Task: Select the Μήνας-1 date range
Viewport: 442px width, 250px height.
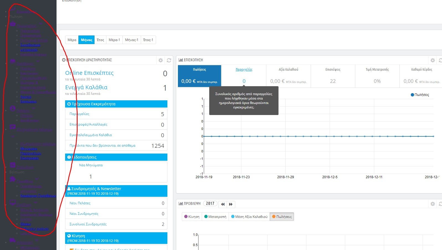Action: (x=132, y=40)
